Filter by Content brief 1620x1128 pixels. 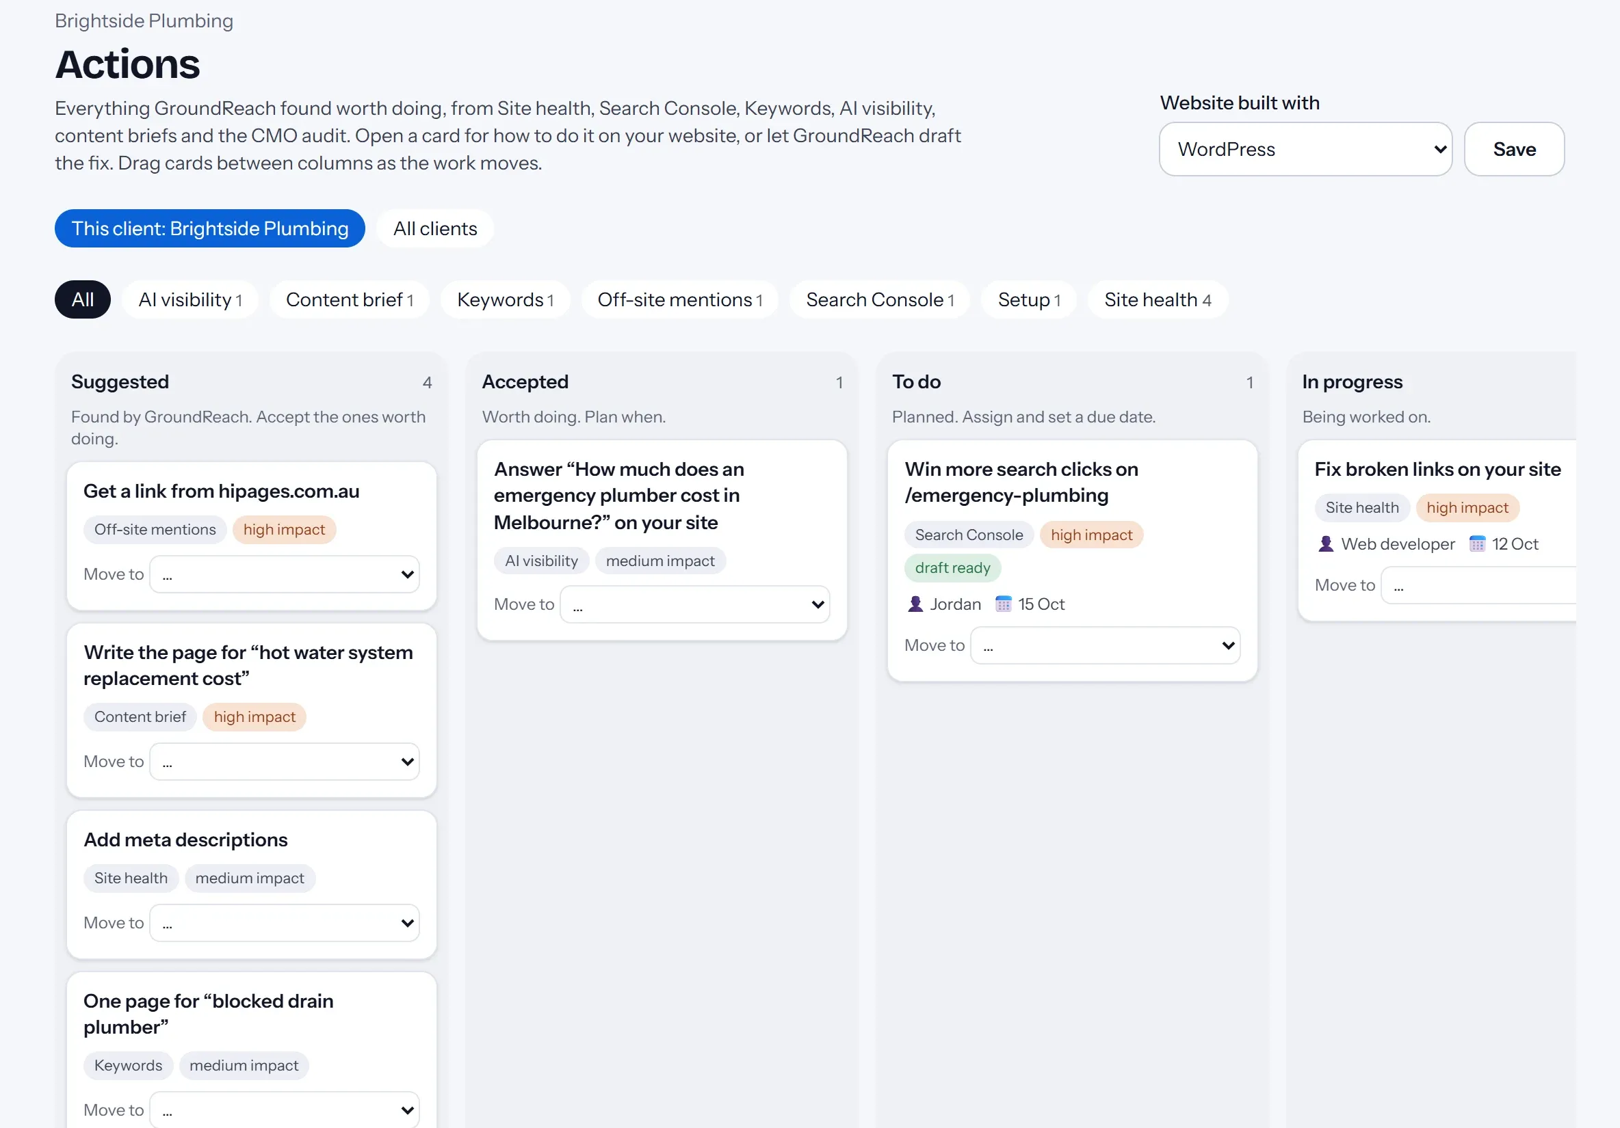[x=350, y=299]
